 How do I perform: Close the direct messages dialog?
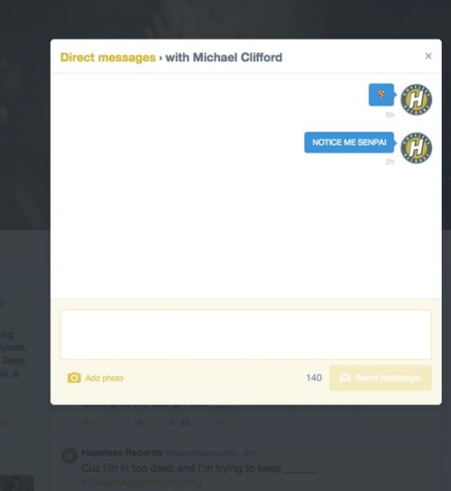pos(428,56)
